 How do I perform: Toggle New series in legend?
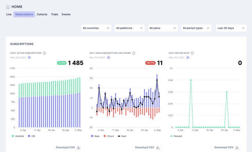(x=95, y=136)
